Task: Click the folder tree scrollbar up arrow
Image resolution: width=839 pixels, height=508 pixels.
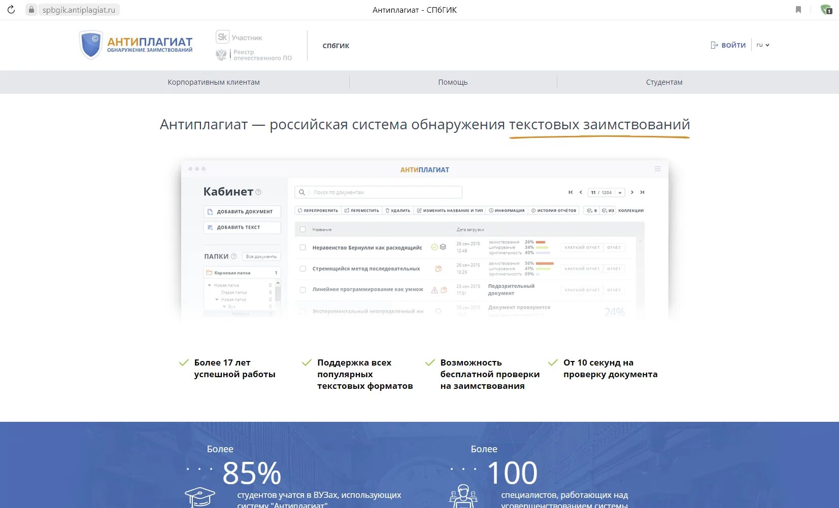Action: (x=278, y=283)
